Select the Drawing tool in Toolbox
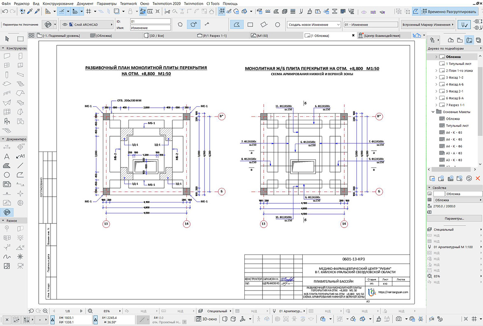 click(x=7, y=184)
